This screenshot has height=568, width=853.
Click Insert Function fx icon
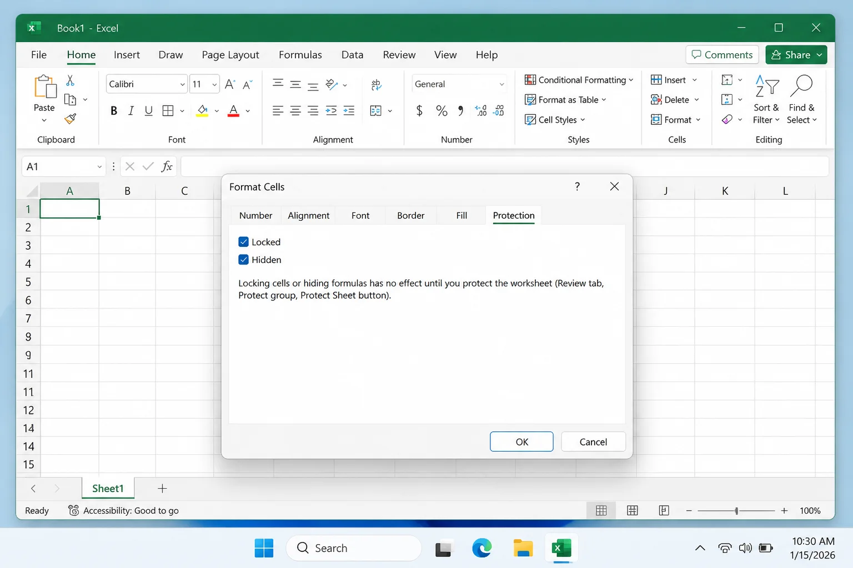(x=167, y=166)
